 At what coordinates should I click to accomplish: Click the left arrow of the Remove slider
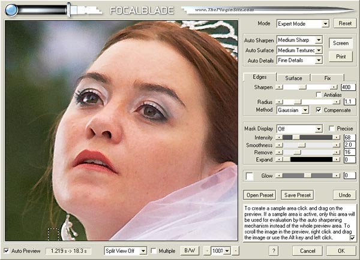279,152
